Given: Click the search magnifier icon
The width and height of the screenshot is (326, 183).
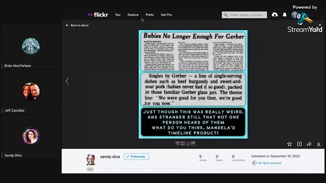Looking at the screenshot, I should point(226,15).
